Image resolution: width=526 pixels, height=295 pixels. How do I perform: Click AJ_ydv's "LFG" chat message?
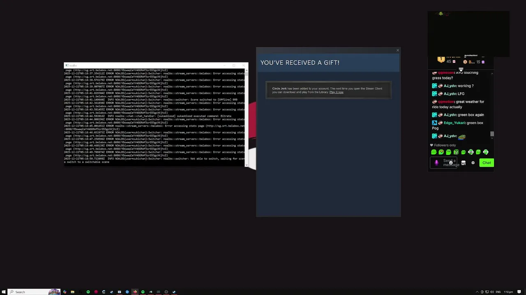461,94
